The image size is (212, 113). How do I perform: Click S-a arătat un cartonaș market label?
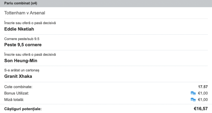[22, 70]
